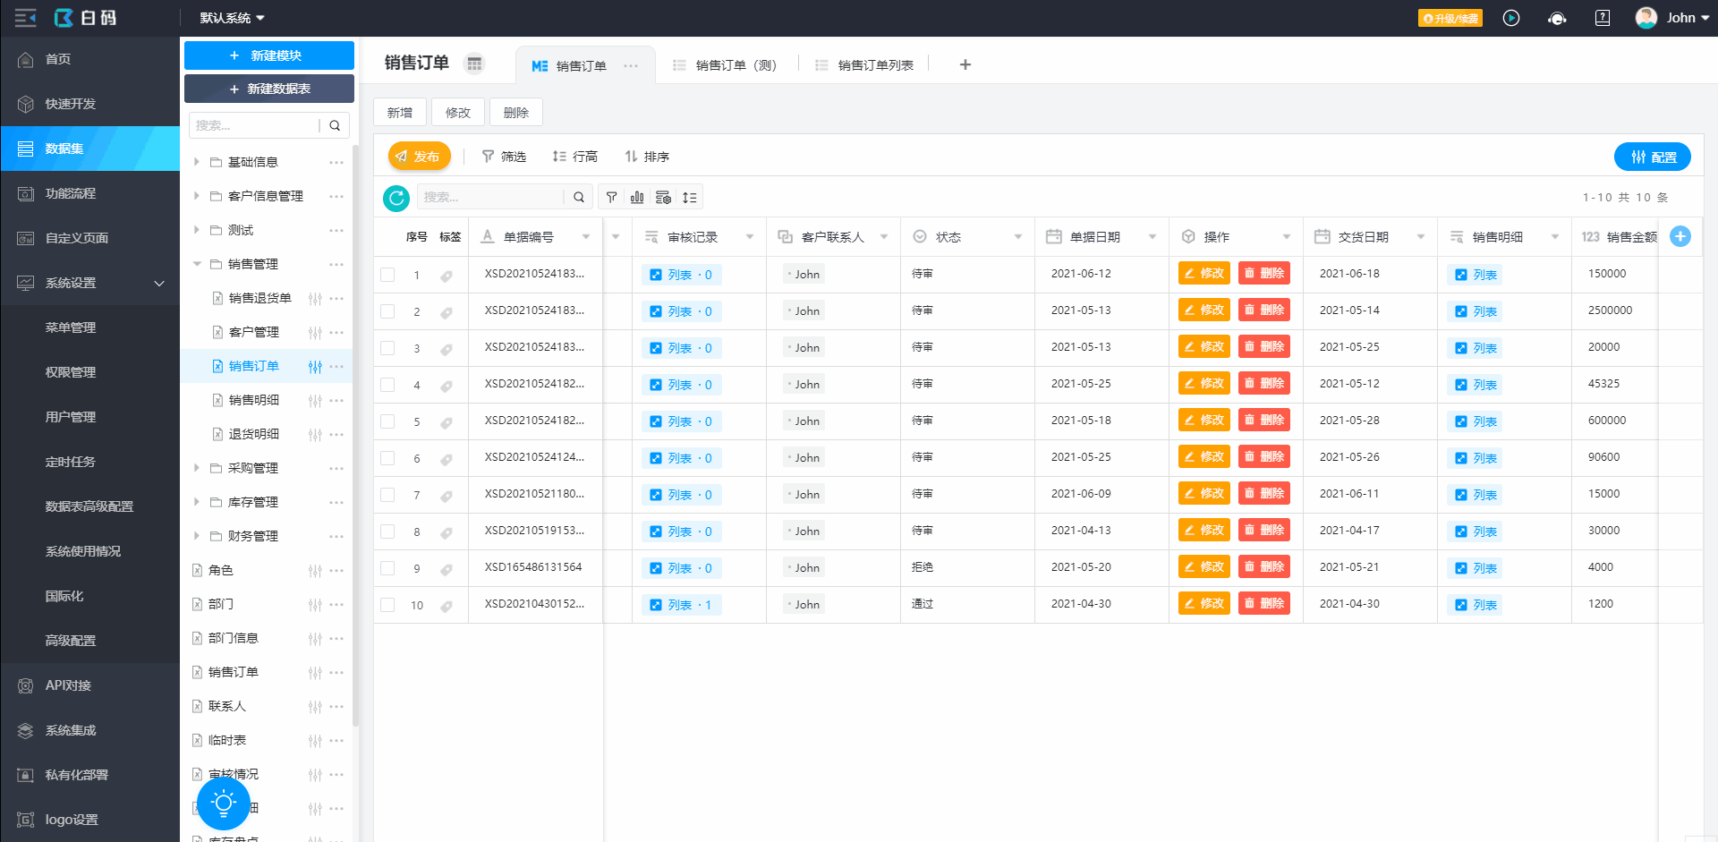Screen dimensions: 1718x842
Task: Click the grid view icon beside 销售订单 title
Action: point(474,64)
